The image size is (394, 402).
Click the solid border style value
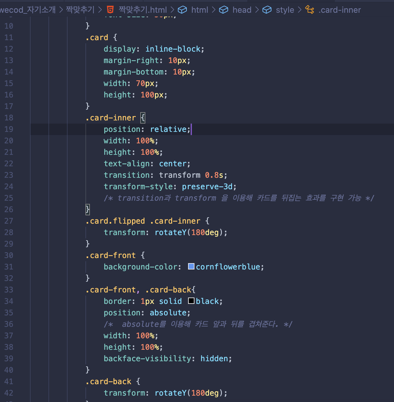point(171,301)
